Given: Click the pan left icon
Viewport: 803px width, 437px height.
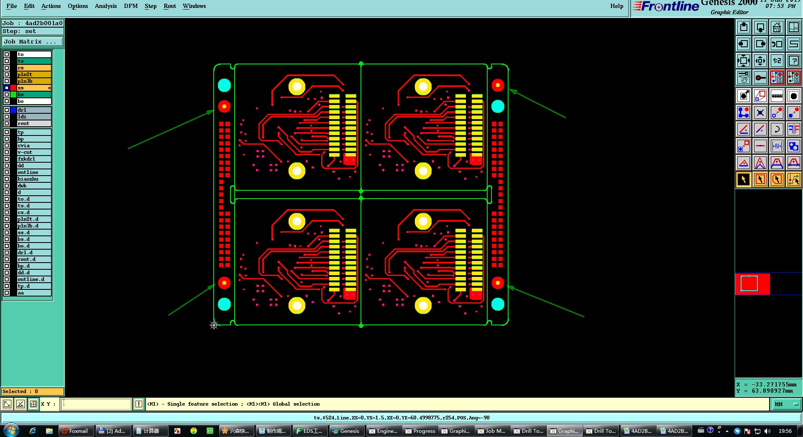Looking at the screenshot, I should point(744,44).
